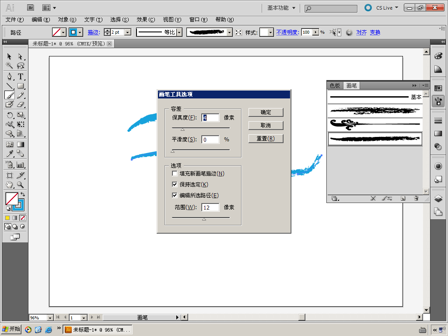Open 基本功能 workspace switcher
This screenshot has height=336, width=448.
(281, 8)
